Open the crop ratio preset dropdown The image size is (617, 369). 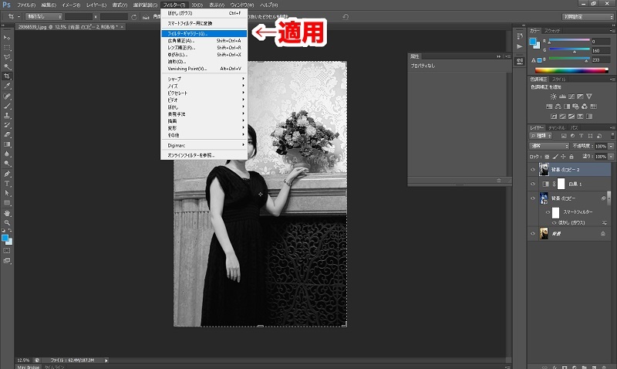(44, 16)
